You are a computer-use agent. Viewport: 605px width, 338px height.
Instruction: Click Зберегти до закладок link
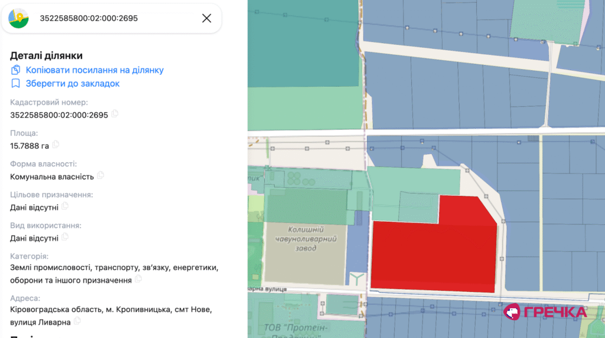(x=73, y=84)
